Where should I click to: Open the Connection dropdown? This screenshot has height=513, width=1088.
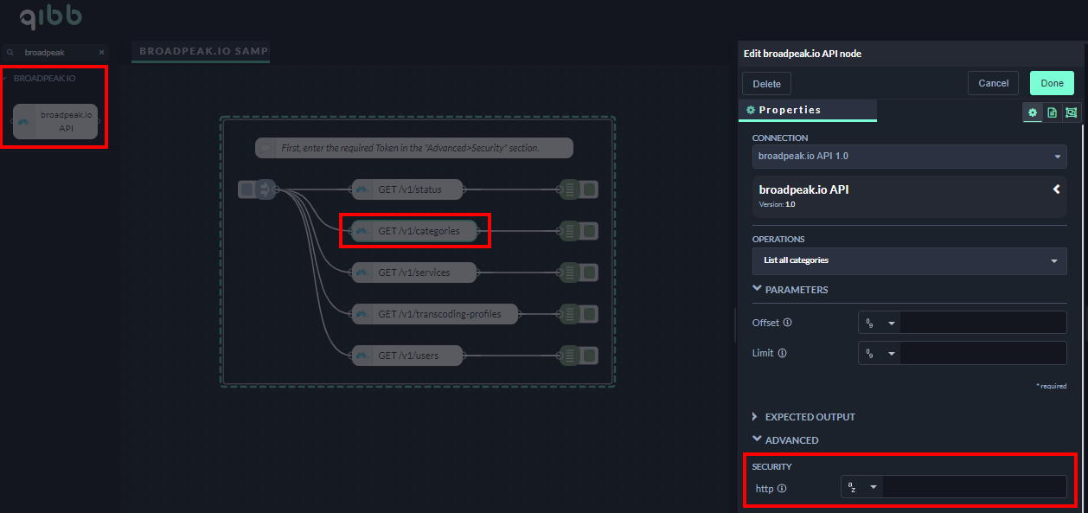click(909, 157)
